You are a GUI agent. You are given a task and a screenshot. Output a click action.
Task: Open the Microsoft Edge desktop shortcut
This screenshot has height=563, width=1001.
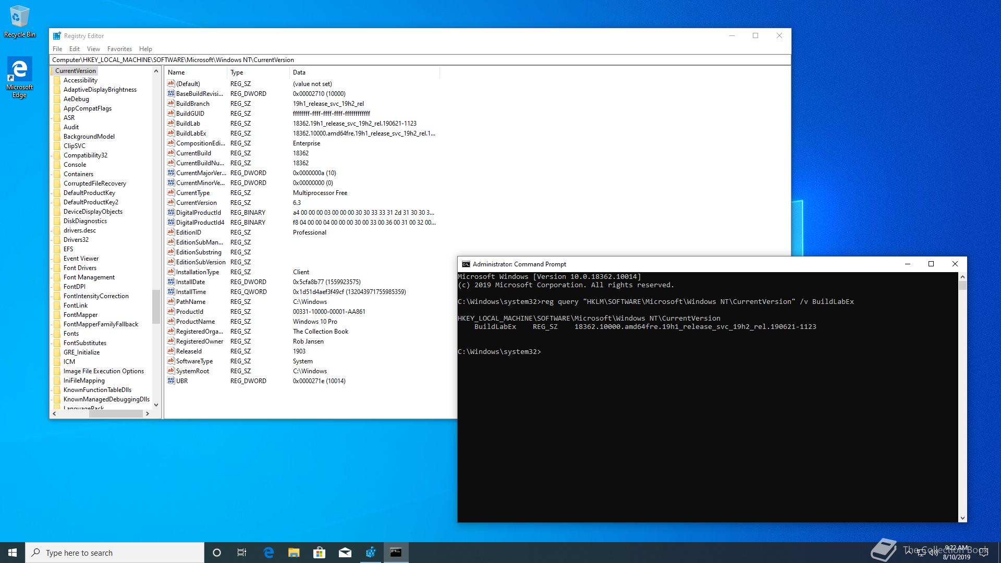point(20,77)
